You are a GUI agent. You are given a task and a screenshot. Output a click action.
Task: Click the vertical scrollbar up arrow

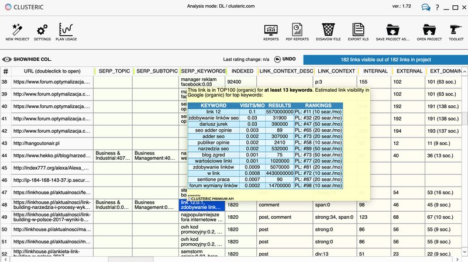464,71
